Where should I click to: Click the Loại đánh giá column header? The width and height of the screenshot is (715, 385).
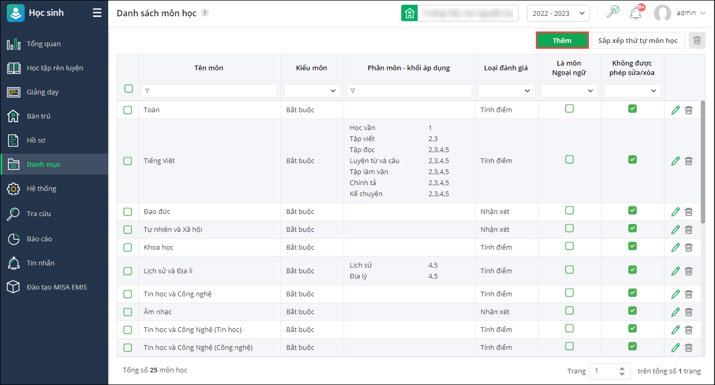tap(506, 68)
